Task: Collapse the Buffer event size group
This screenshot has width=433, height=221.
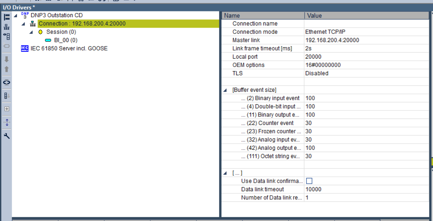Action: tap(226, 90)
